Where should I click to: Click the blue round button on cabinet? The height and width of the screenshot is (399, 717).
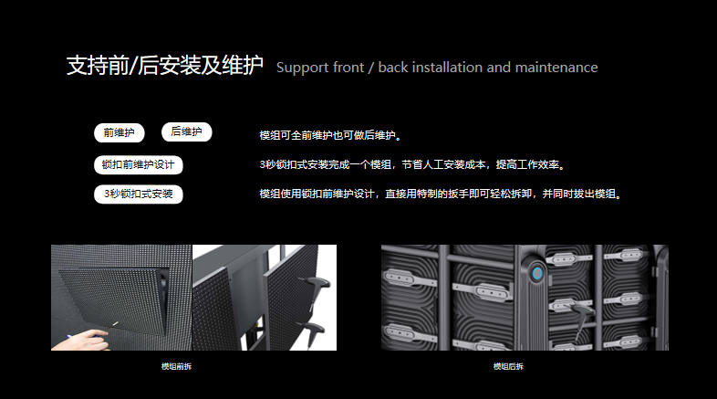pos(537,274)
